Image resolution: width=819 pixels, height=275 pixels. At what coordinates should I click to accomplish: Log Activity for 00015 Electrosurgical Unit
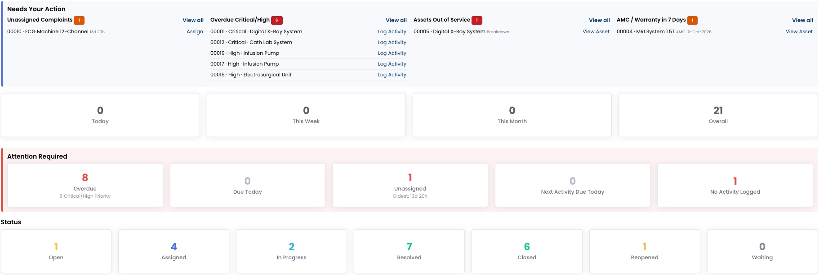pos(392,75)
